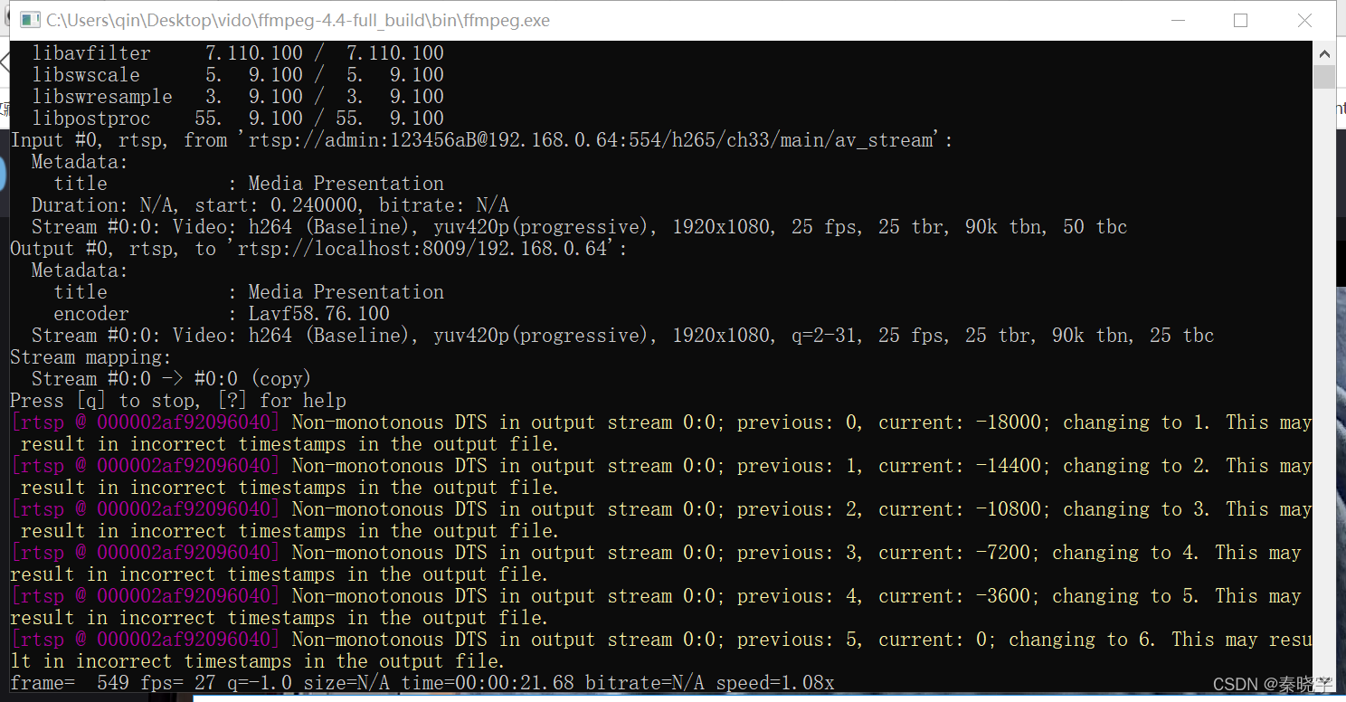Click the input 'Stream #0:0: Video: h264' line ending 50 tbc
1346x702 pixels.
point(580,227)
